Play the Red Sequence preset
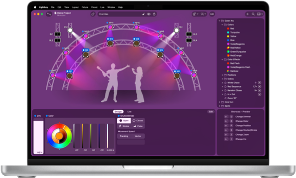The image size is (296, 178). pyautogui.click(x=259, y=87)
